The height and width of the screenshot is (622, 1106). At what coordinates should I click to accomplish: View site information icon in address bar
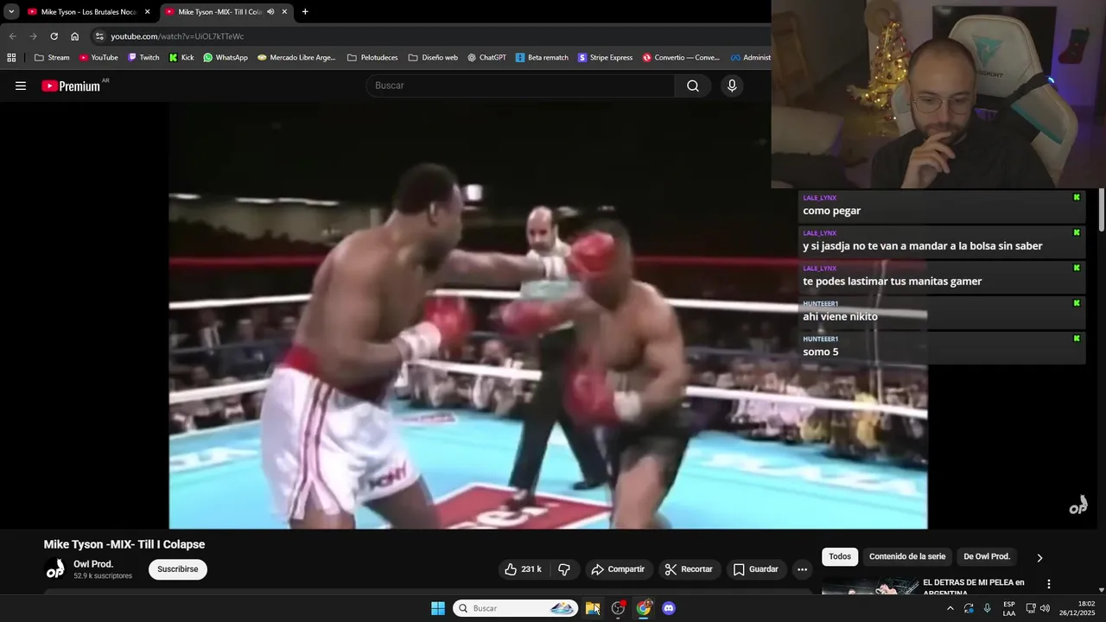point(99,36)
